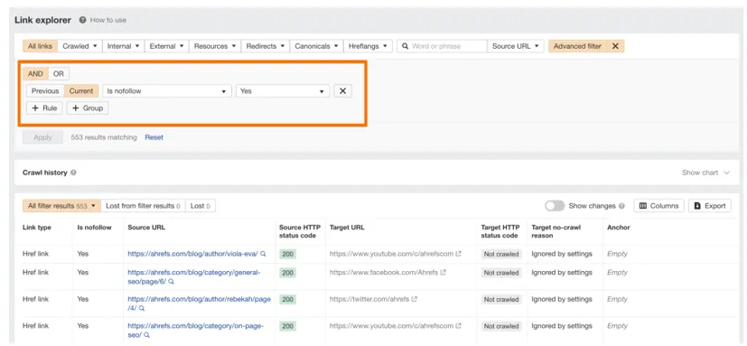The width and height of the screenshot is (747, 346).
Task: Click the Crawl history info icon
Action: point(73,173)
